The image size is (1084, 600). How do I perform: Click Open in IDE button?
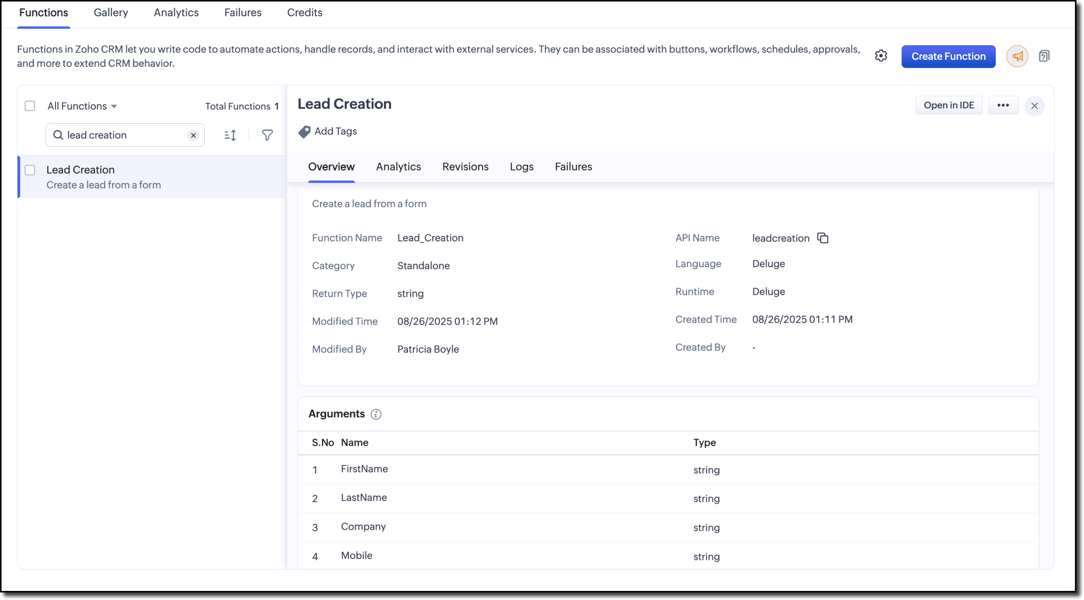948,105
